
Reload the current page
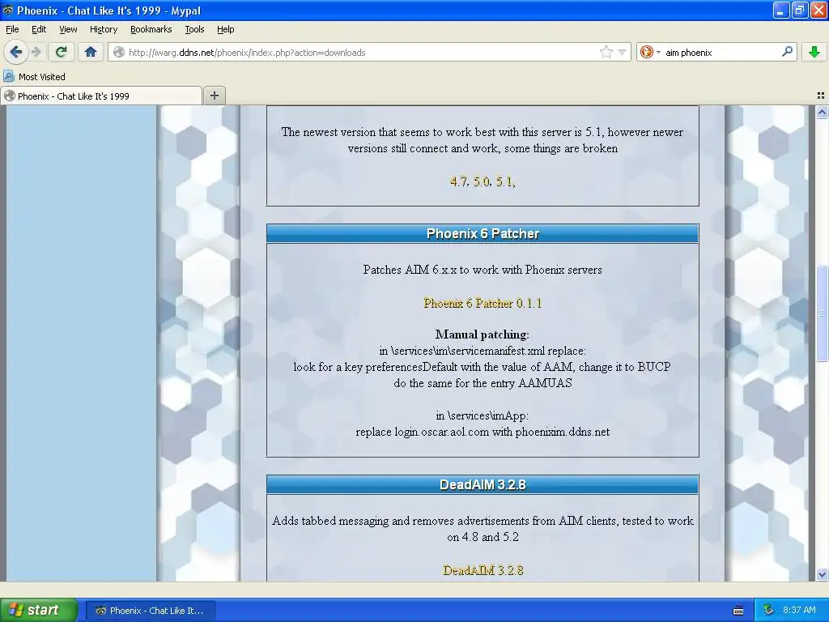pyautogui.click(x=62, y=52)
